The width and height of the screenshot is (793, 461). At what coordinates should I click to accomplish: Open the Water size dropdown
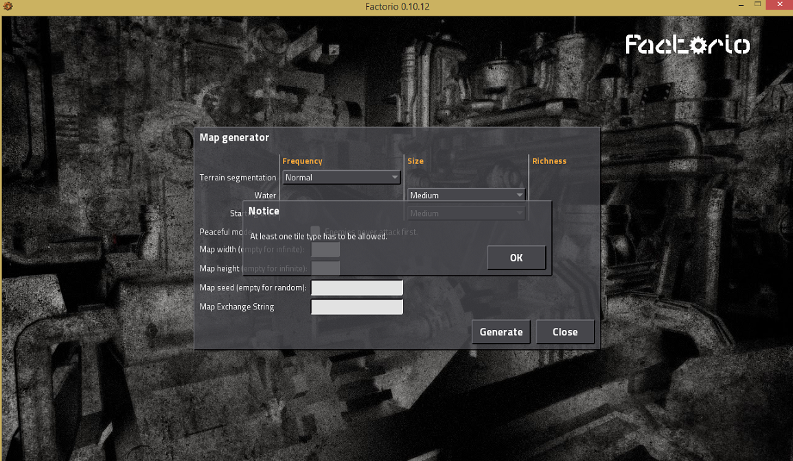(x=466, y=195)
